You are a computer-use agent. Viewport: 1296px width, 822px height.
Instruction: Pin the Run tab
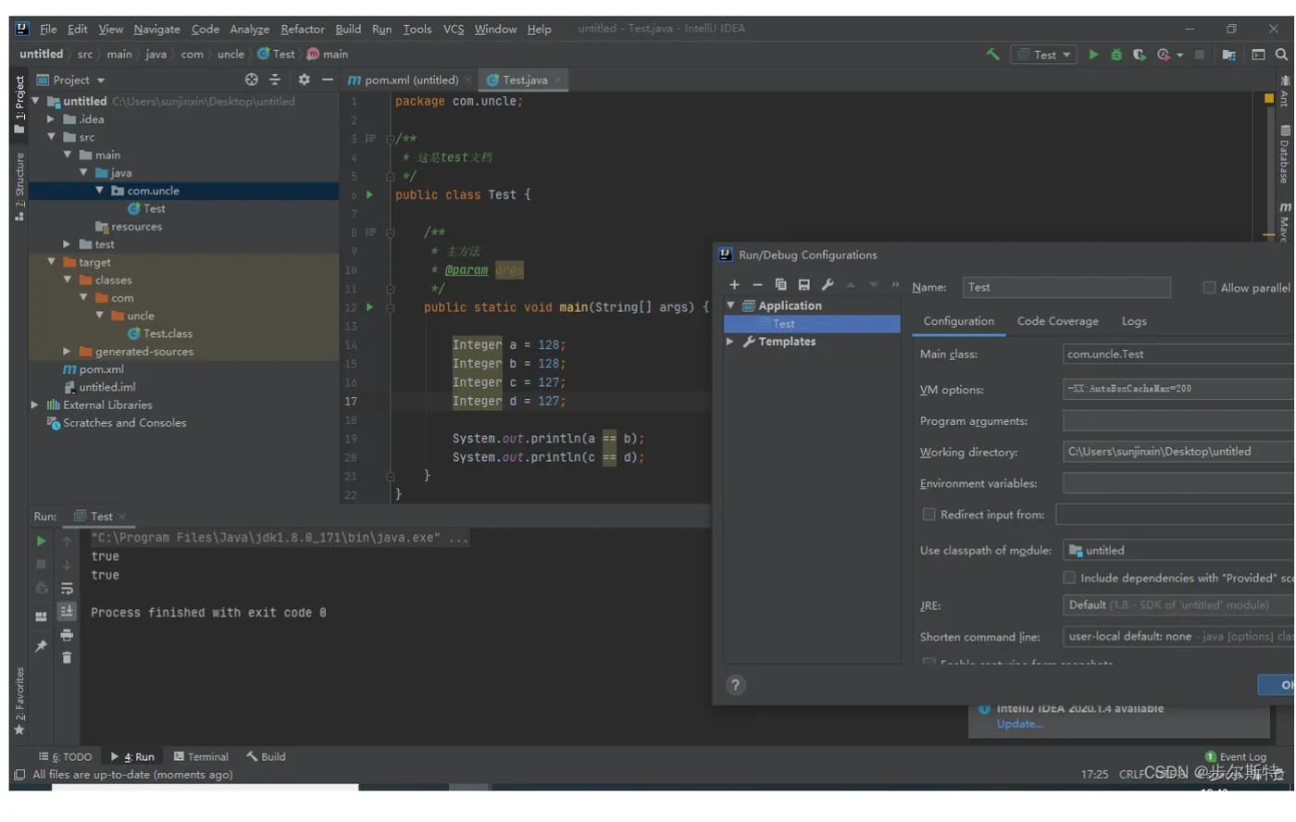pos(41,646)
